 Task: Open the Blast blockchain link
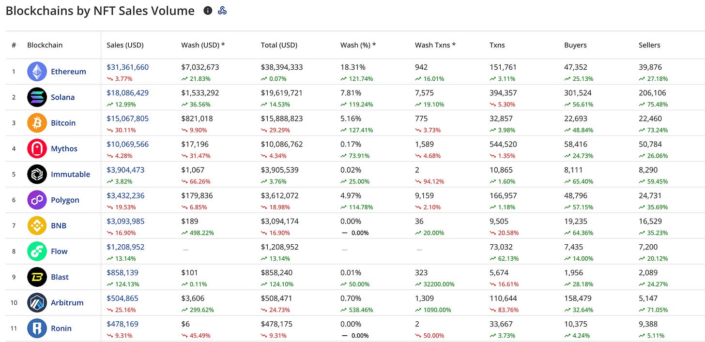click(x=60, y=277)
